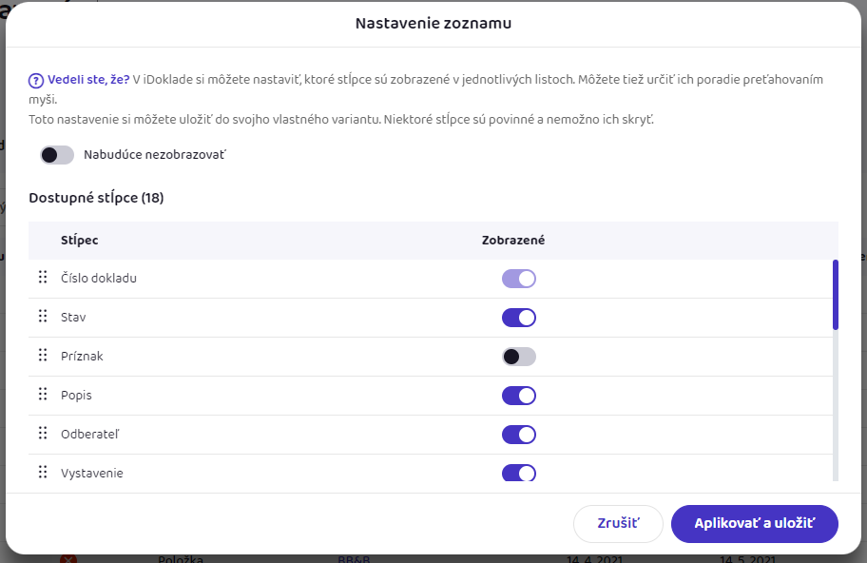Toggle visibility of Číslo dokladu column
The image size is (867, 563).
519,279
